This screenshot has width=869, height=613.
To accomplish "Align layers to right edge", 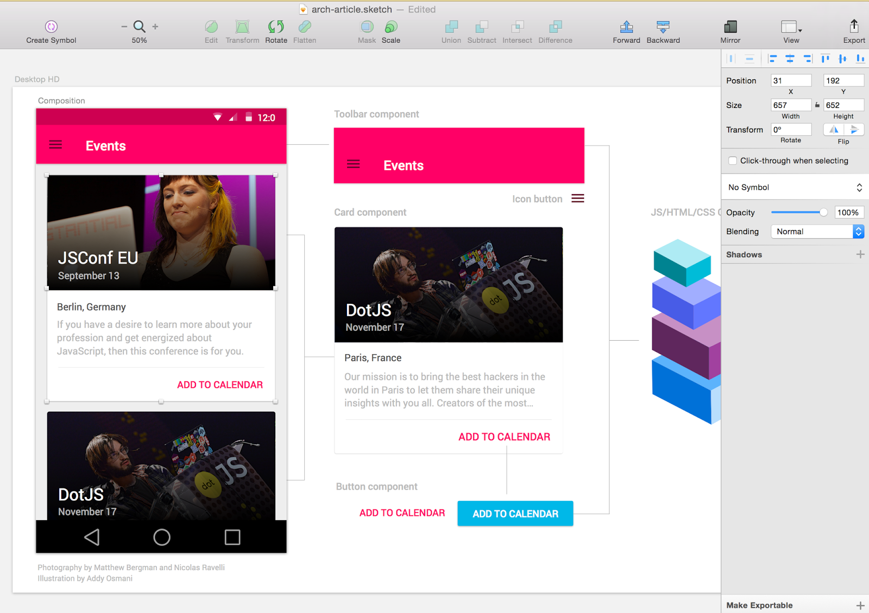I will [x=808, y=59].
